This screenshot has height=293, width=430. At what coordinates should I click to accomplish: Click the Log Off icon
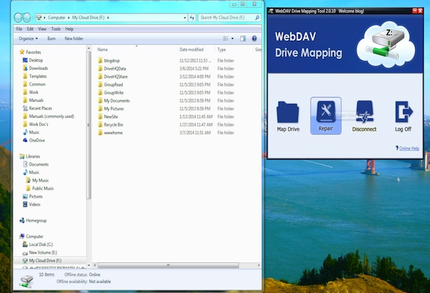(x=403, y=111)
